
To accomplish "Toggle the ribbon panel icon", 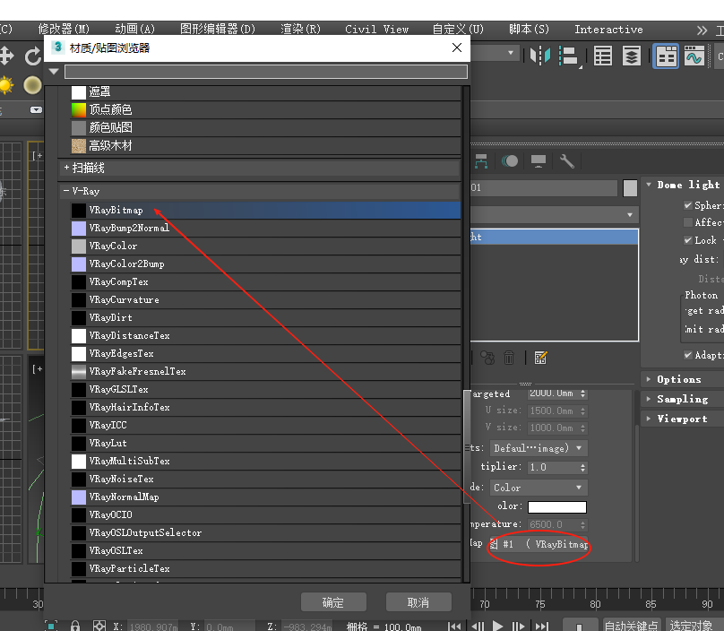I will click(x=666, y=56).
